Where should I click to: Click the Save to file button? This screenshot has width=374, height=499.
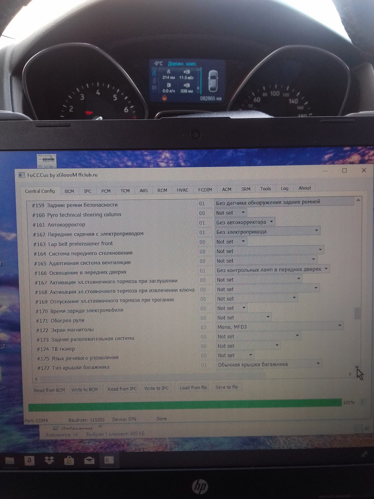click(227, 387)
